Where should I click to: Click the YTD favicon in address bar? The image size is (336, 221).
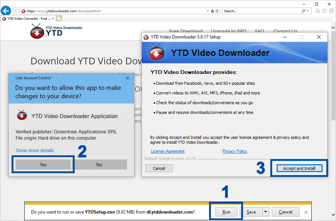24,11
